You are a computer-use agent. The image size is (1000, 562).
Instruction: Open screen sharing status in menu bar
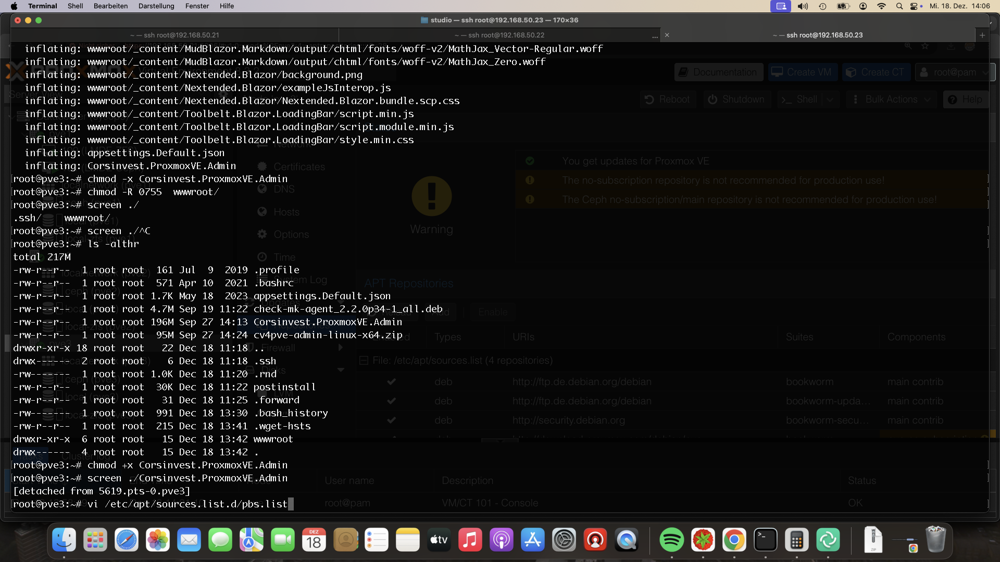click(x=781, y=6)
